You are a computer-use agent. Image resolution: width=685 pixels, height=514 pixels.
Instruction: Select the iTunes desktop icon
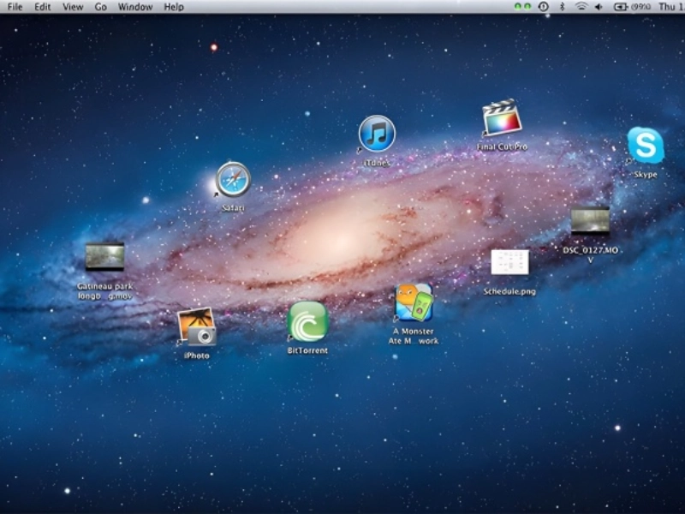376,134
